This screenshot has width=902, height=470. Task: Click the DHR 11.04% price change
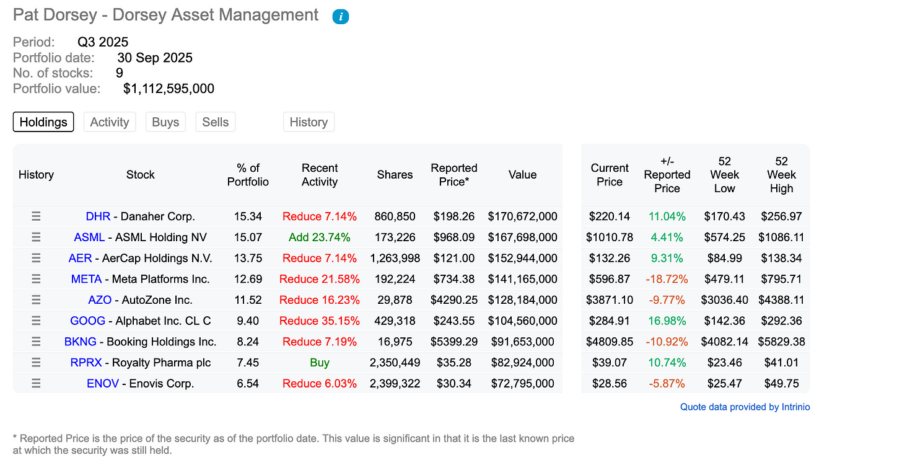click(x=667, y=216)
